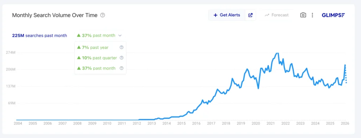Click the 2012 x-axis label
Screen dimensions: 361x138
137,123
